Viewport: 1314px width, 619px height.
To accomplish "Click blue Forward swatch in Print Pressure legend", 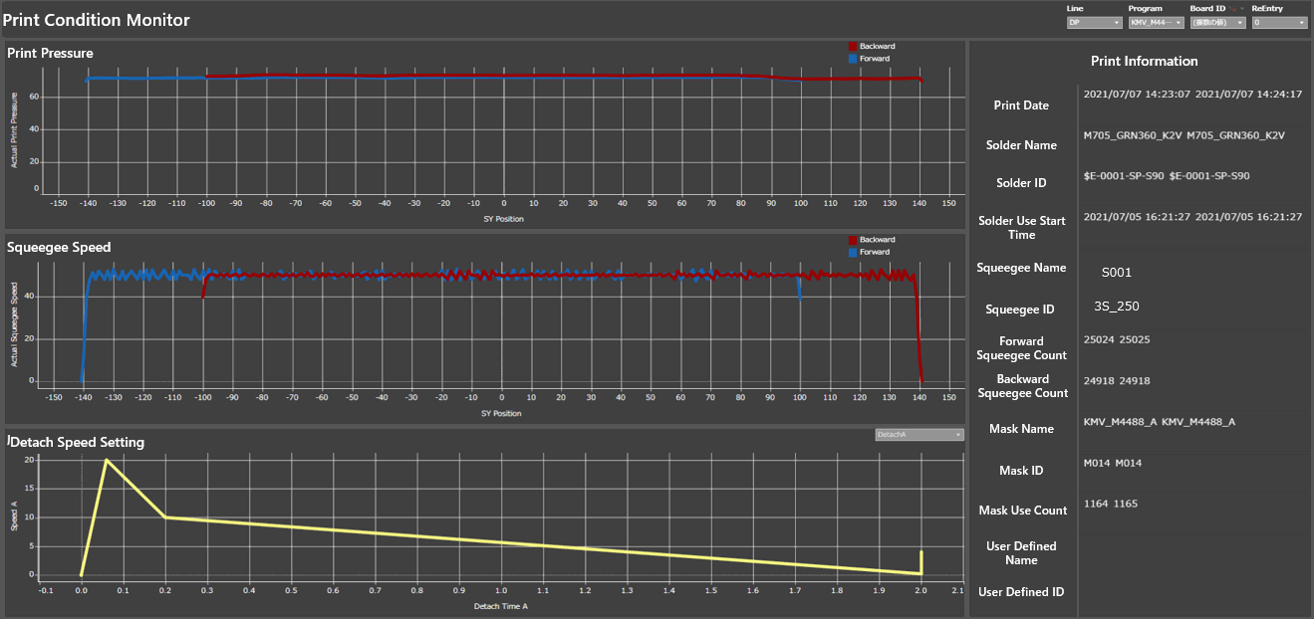I will (853, 59).
